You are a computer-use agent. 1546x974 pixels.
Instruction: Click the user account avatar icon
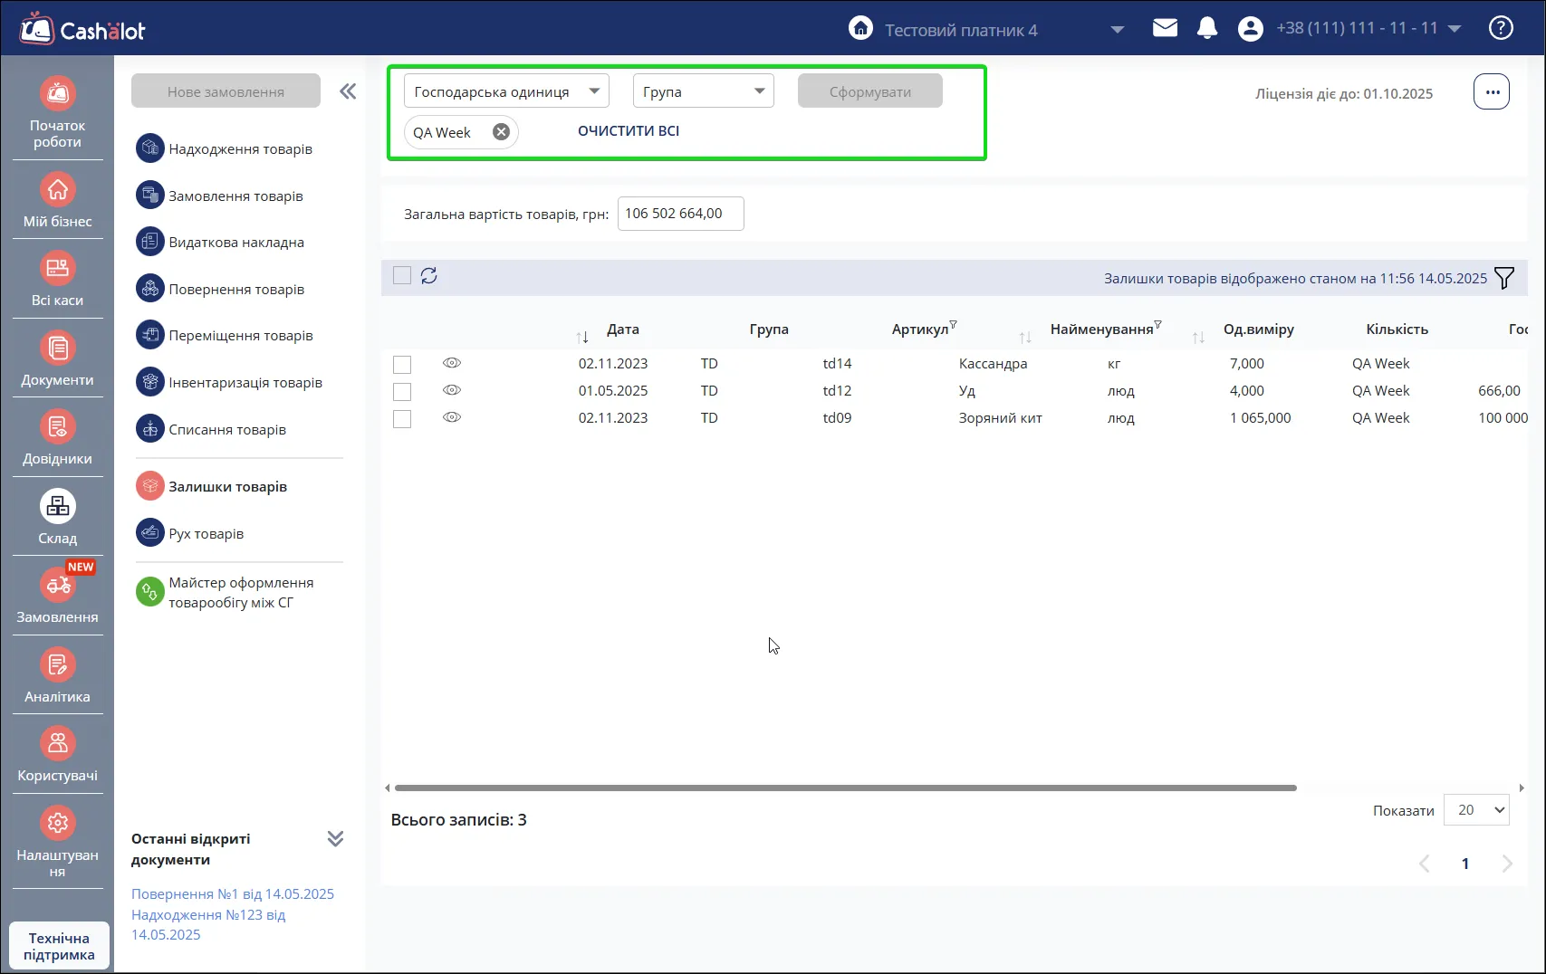[x=1250, y=29]
